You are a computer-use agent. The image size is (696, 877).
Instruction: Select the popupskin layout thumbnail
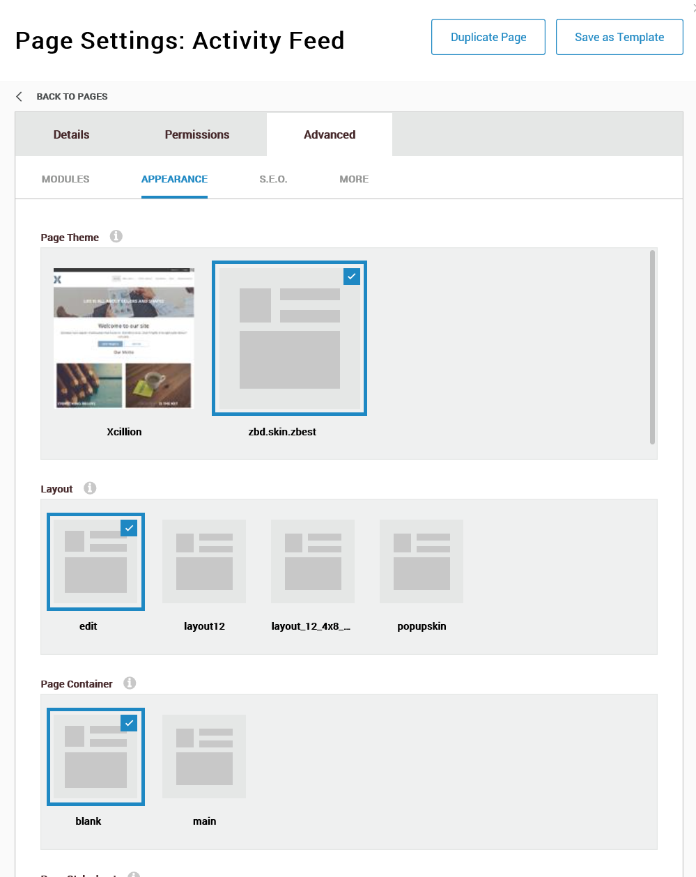tap(422, 561)
